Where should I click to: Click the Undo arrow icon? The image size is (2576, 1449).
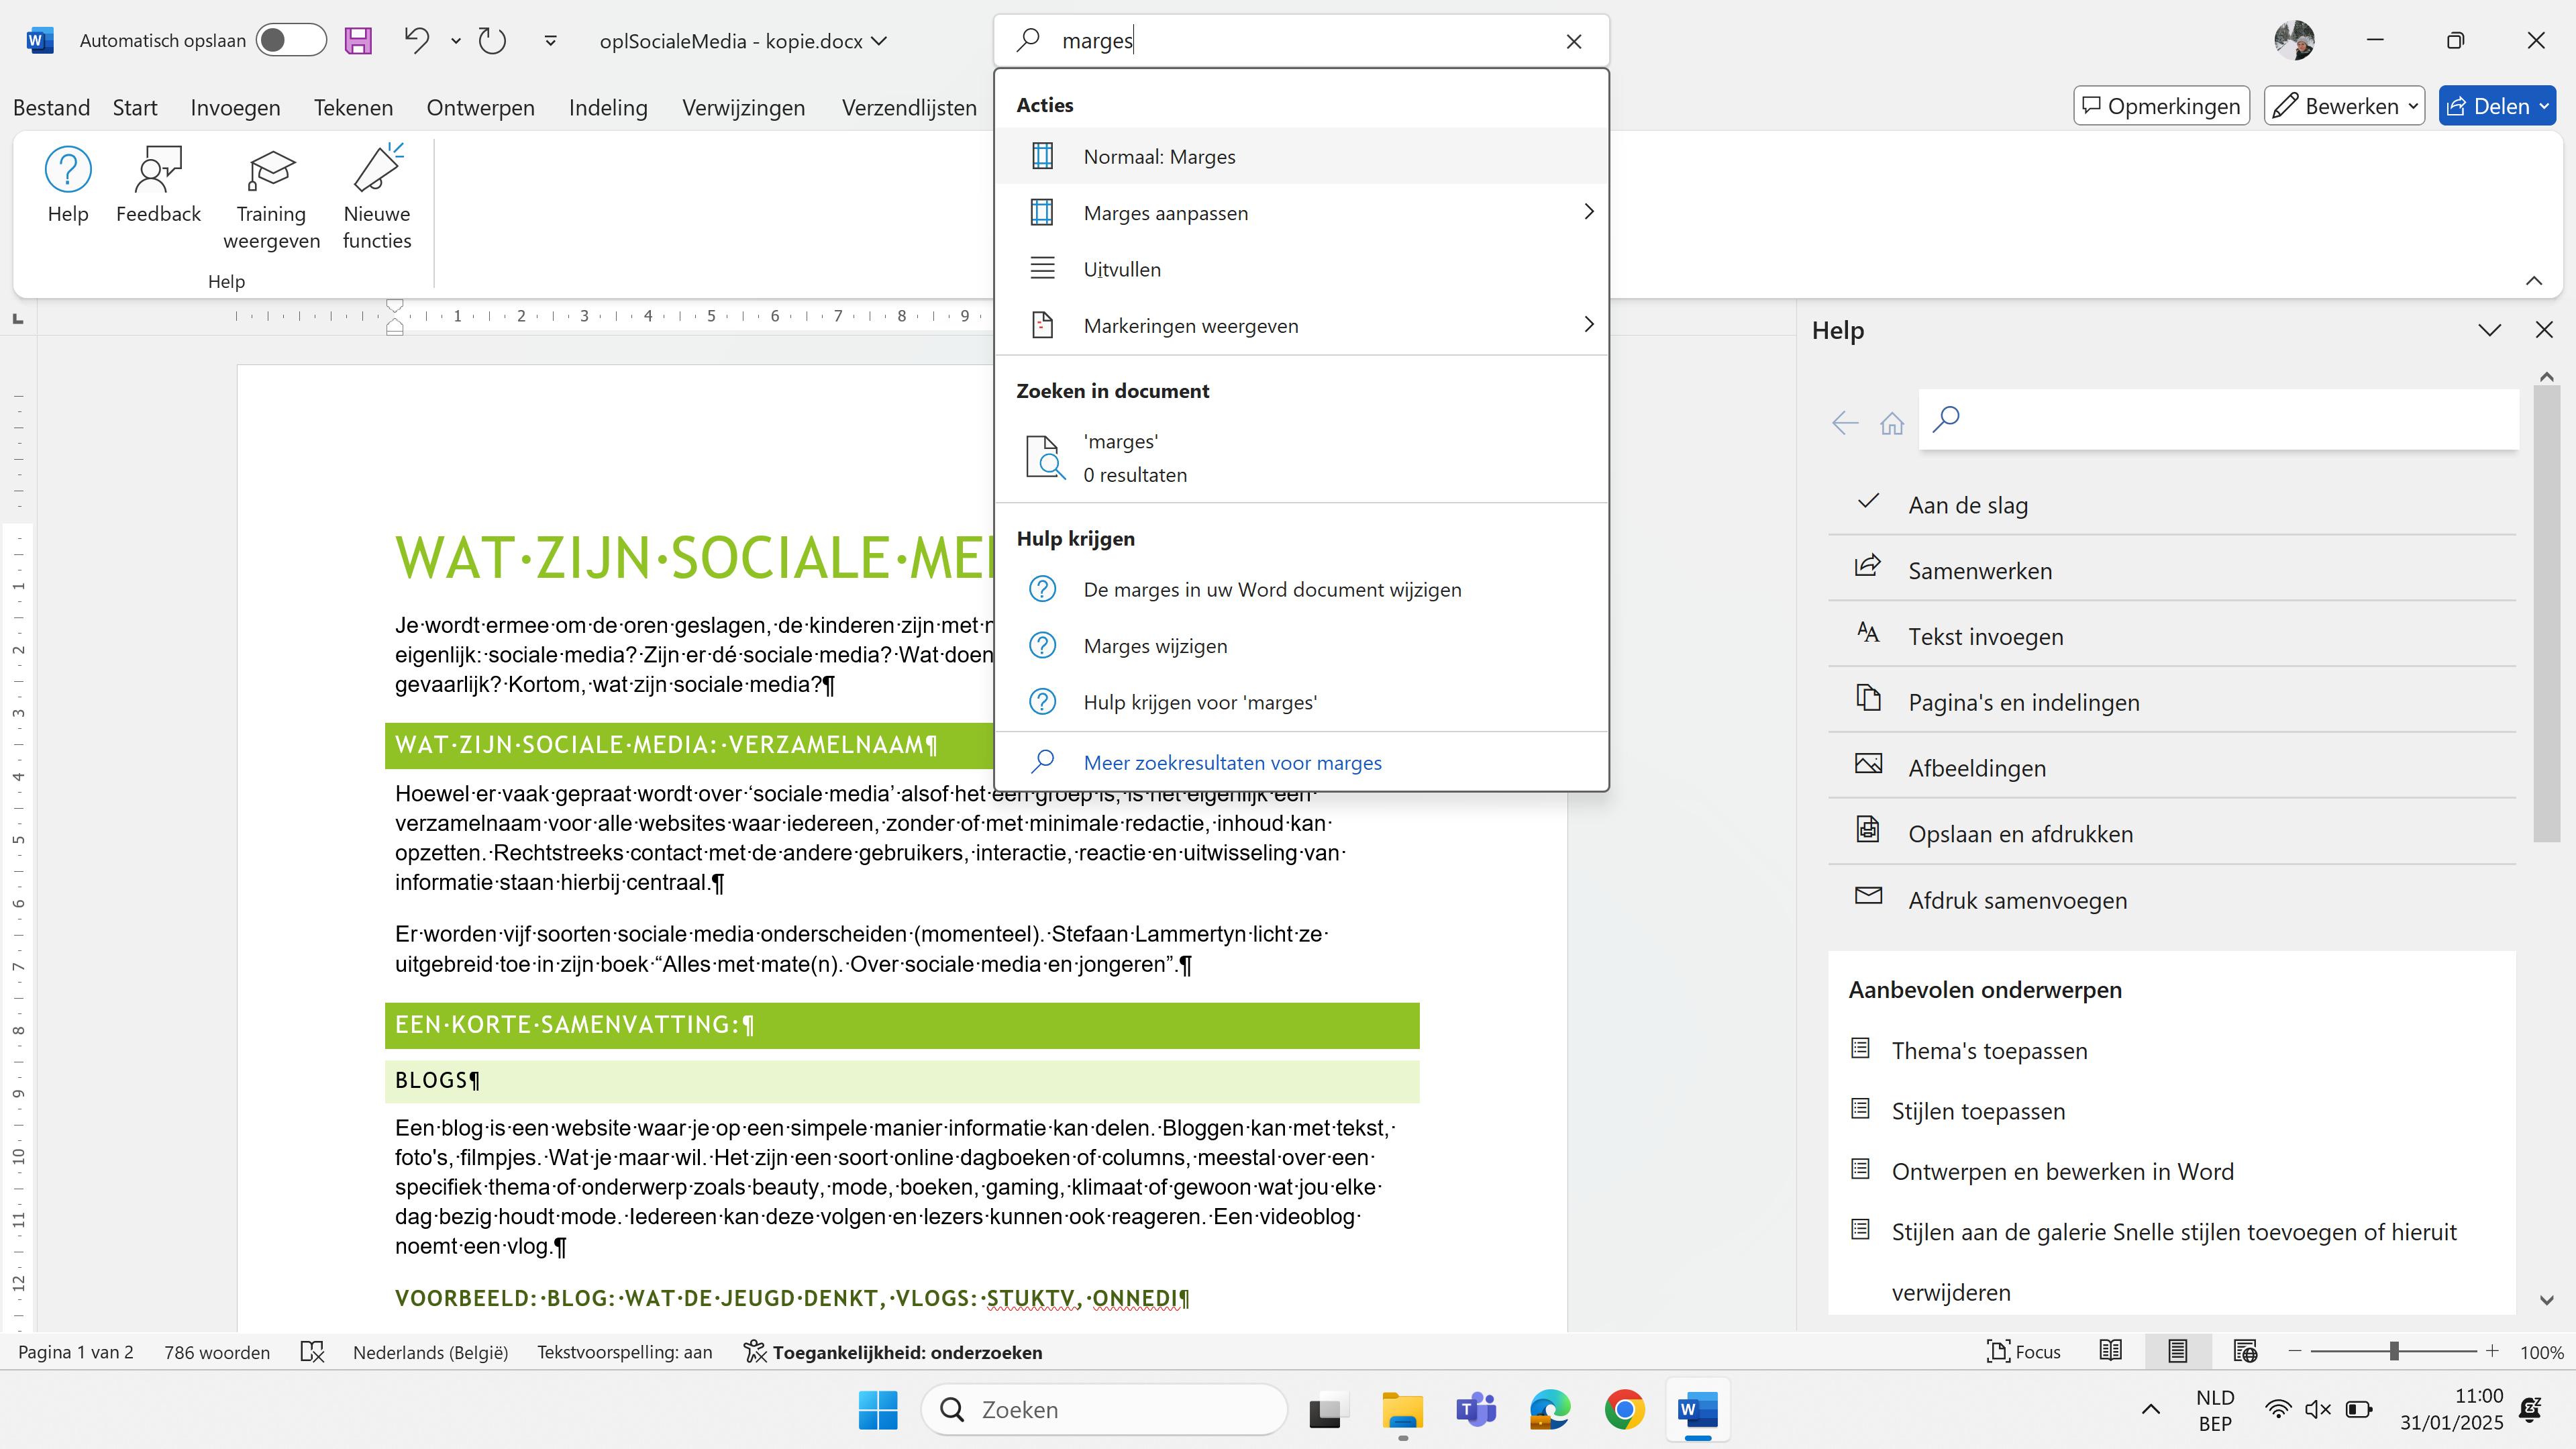[x=417, y=41]
